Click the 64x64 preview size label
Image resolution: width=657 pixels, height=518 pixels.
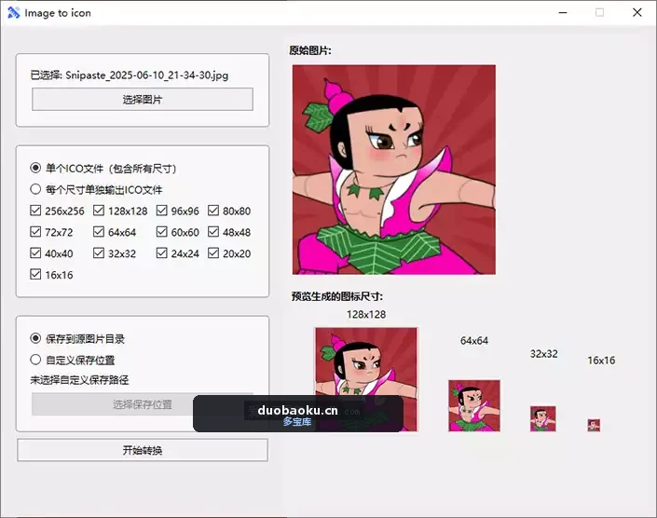474,341
